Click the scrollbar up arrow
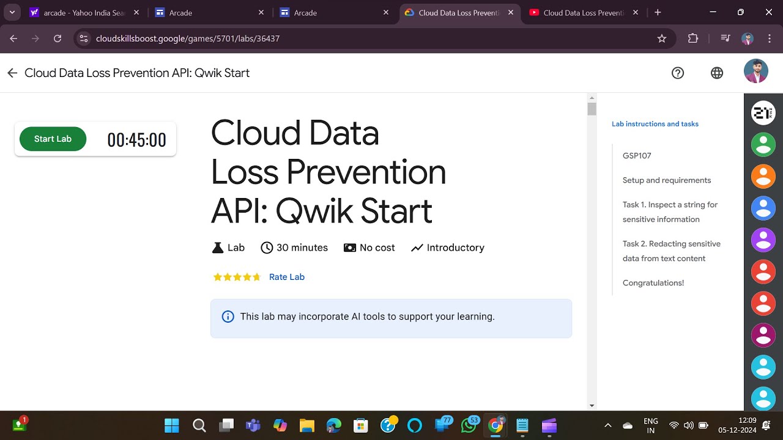This screenshot has width=783, height=440. pos(592,98)
